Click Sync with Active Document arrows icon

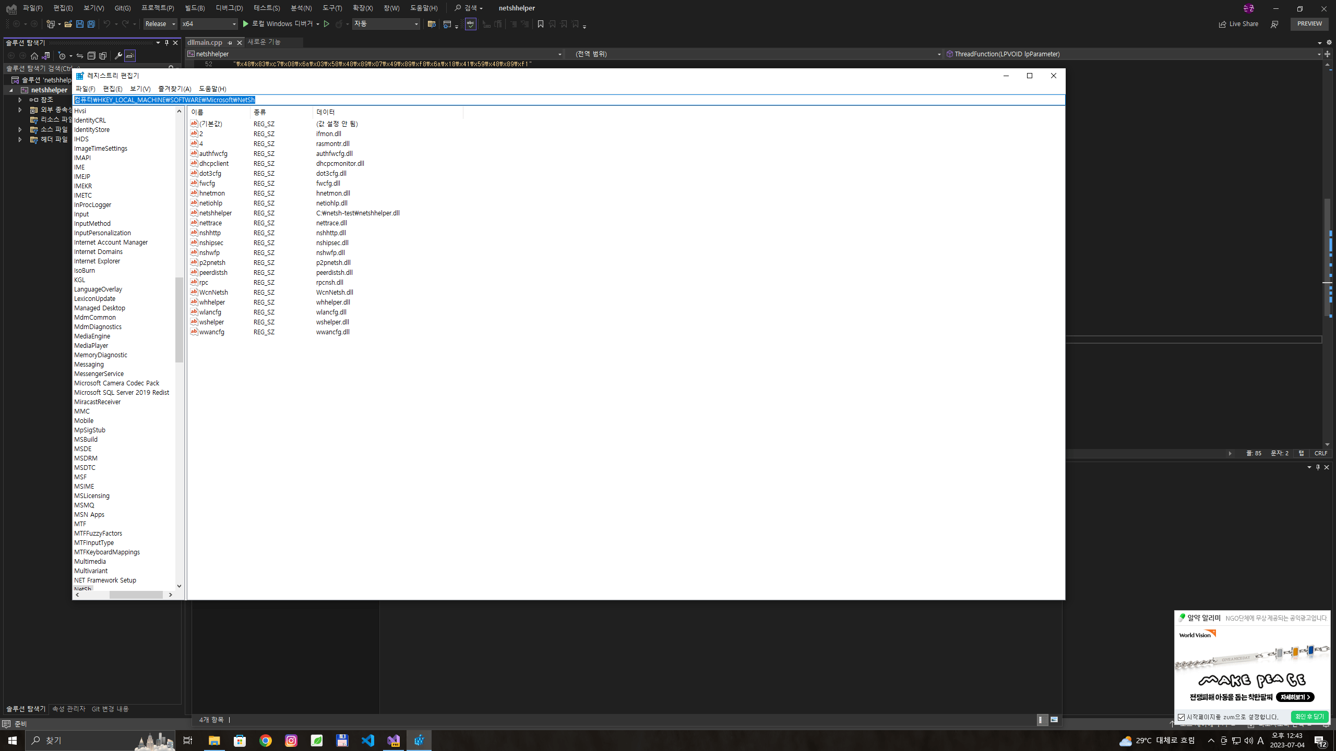coord(80,56)
